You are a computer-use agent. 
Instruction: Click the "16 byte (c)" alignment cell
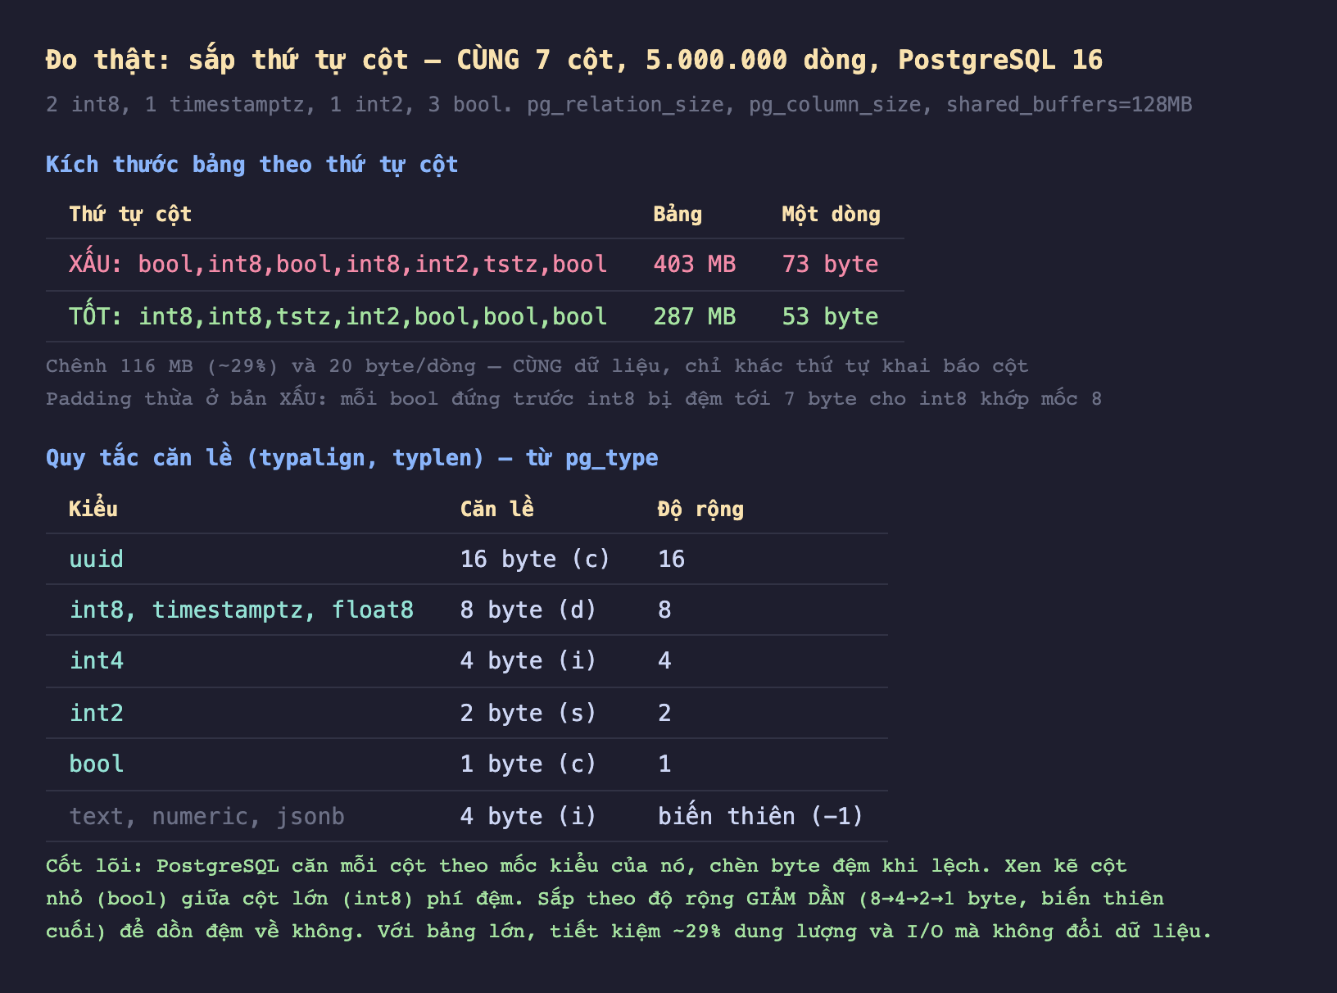point(535,560)
